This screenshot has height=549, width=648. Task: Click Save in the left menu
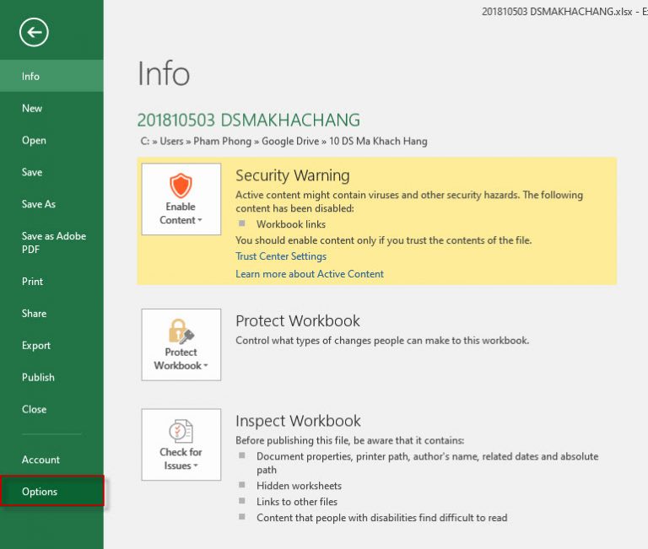32,172
